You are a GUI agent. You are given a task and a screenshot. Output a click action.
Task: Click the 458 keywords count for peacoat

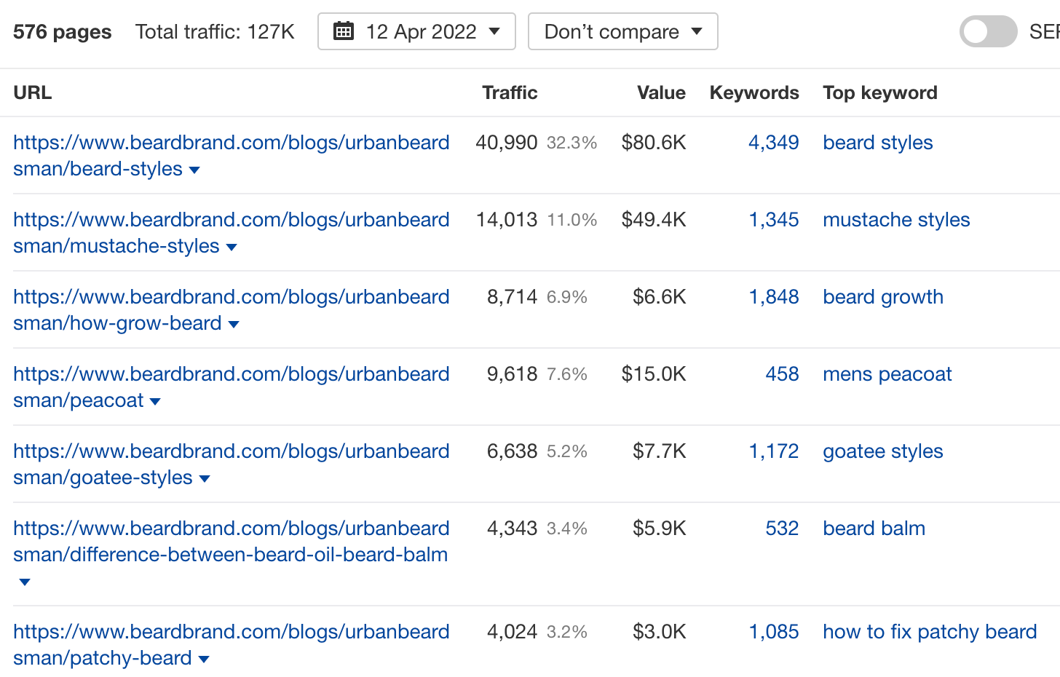click(783, 374)
